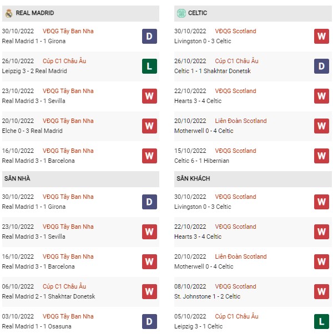Image resolution: width=333 pixels, height=334 pixels.
Task: Open the VĐQG Scotland link for Hearts 3-4 Celtic in recent form
Action: tap(235, 91)
